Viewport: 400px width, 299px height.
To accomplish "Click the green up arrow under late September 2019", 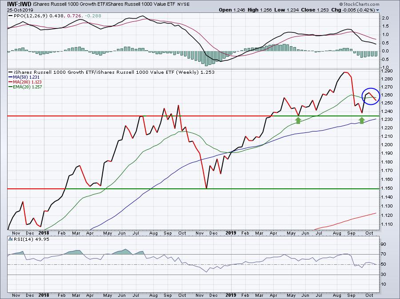I will pyautogui.click(x=361, y=120).
